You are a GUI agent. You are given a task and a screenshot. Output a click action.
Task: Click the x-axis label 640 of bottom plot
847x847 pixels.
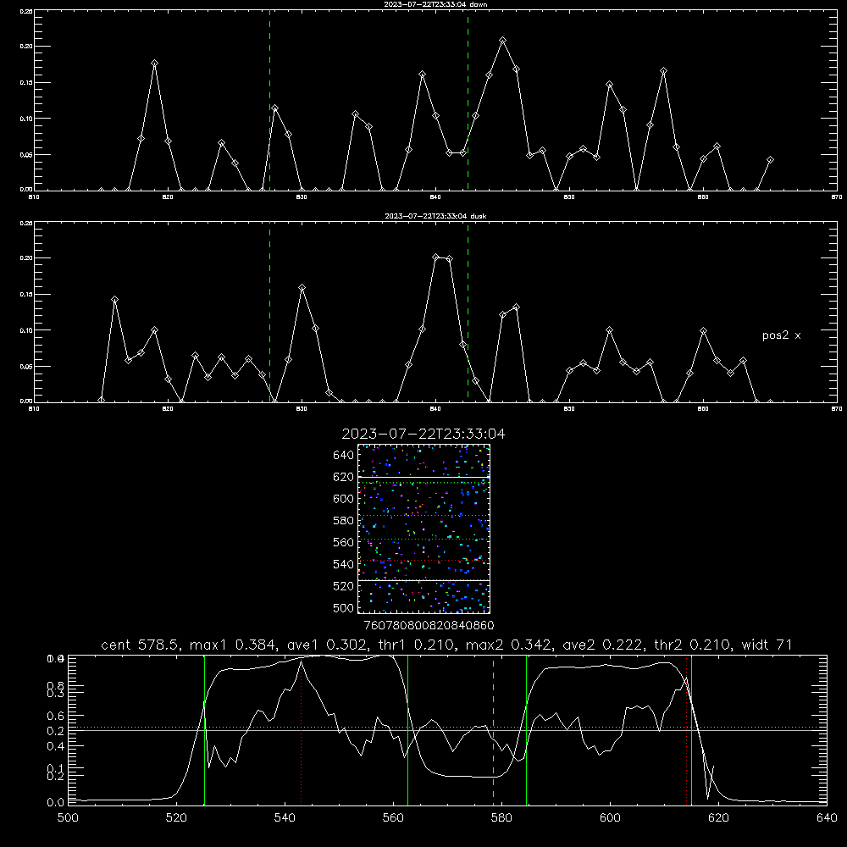pos(827,818)
